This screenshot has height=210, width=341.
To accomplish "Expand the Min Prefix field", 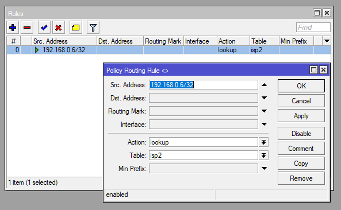I will (x=264, y=169).
